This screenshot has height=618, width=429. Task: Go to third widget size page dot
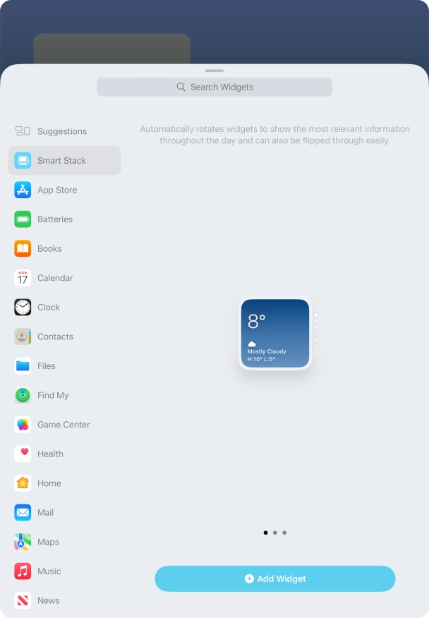(x=284, y=533)
